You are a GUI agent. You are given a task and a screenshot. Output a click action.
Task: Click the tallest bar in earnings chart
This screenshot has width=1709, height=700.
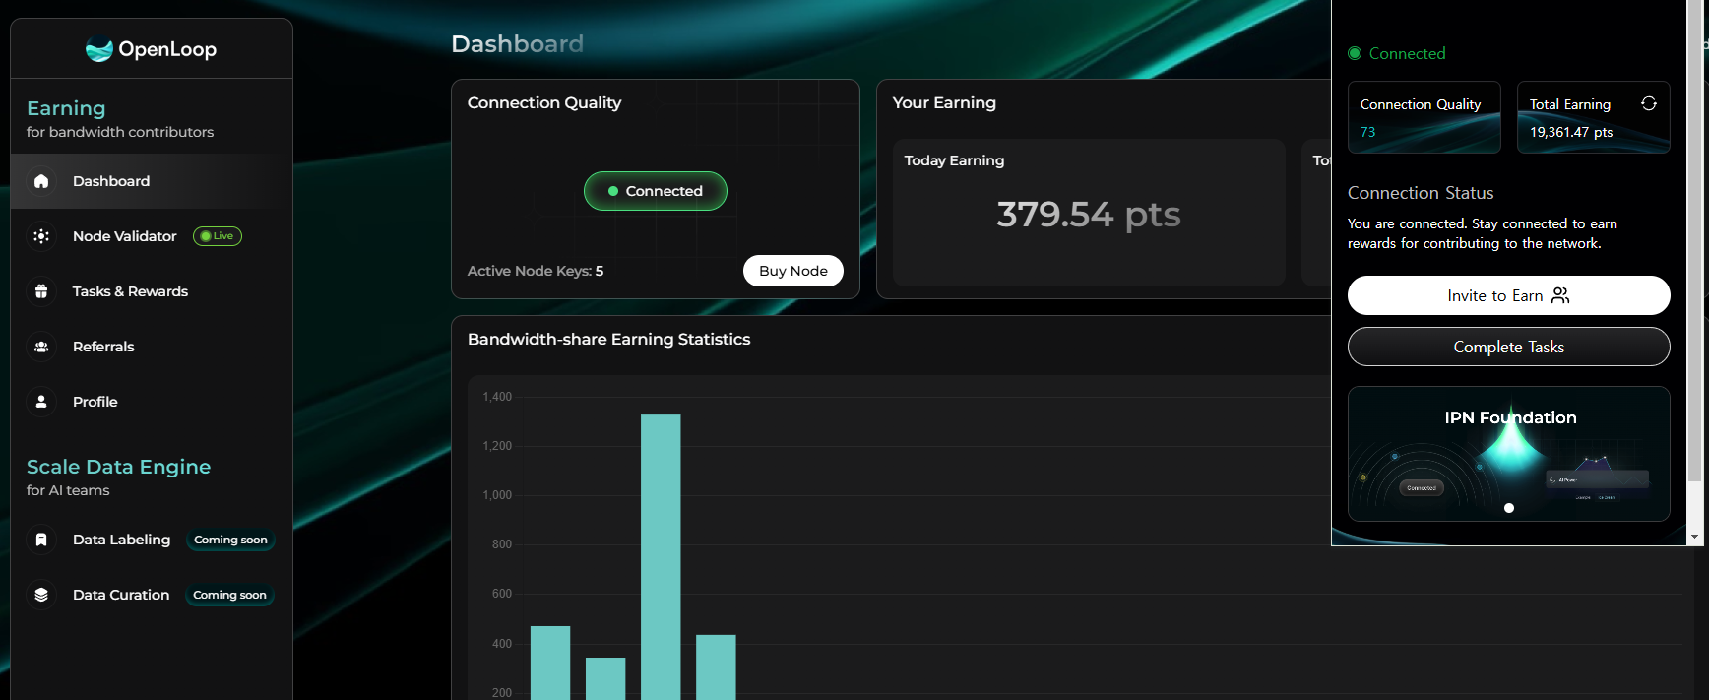[661, 557]
